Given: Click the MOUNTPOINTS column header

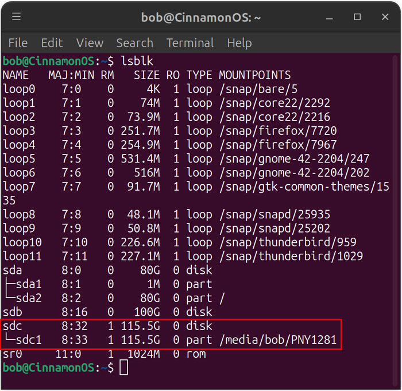Looking at the screenshot, I should point(255,75).
